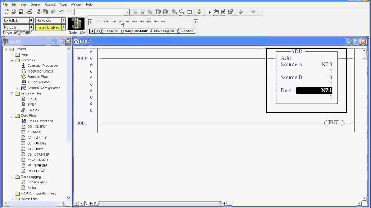
Task: Switch to the Move/Logical instruction tab
Action: click(164, 31)
